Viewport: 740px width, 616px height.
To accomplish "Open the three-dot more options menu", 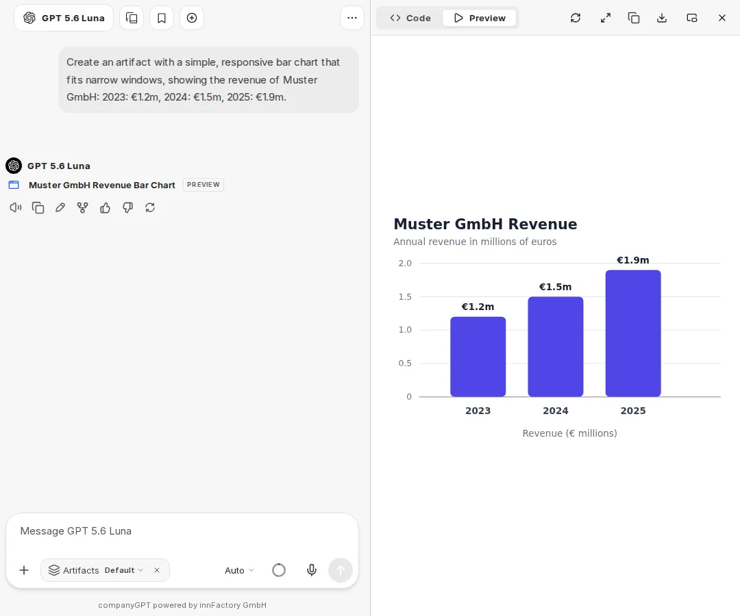I will [352, 18].
